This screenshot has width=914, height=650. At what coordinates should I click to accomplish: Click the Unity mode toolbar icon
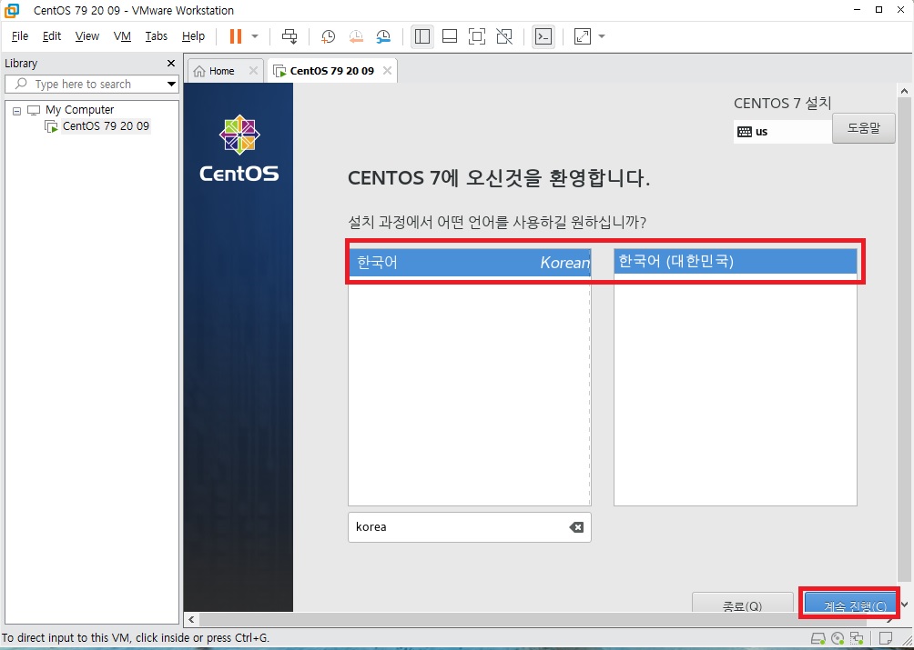pyautogui.click(x=504, y=36)
